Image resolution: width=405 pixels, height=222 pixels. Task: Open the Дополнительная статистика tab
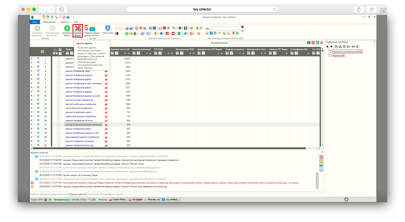click(54, 194)
